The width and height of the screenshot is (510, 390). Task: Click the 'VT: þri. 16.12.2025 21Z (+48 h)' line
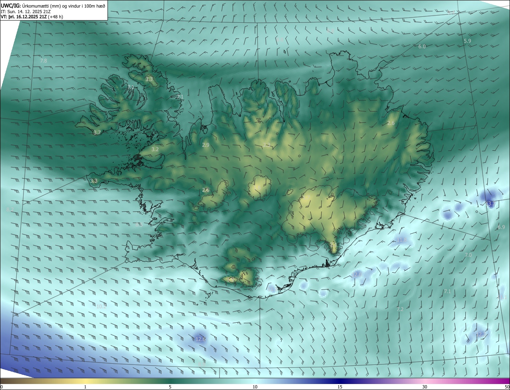[32, 17]
